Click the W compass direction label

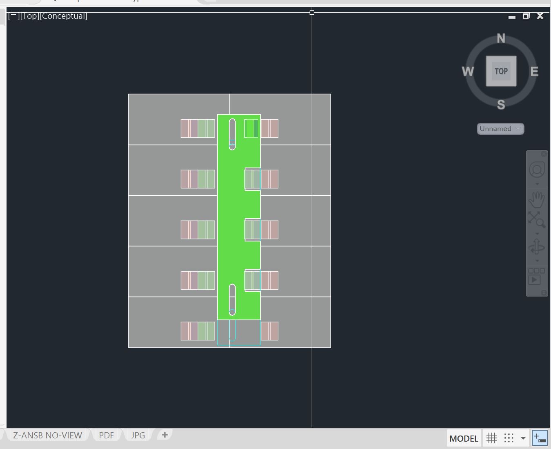[x=468, y=71]
